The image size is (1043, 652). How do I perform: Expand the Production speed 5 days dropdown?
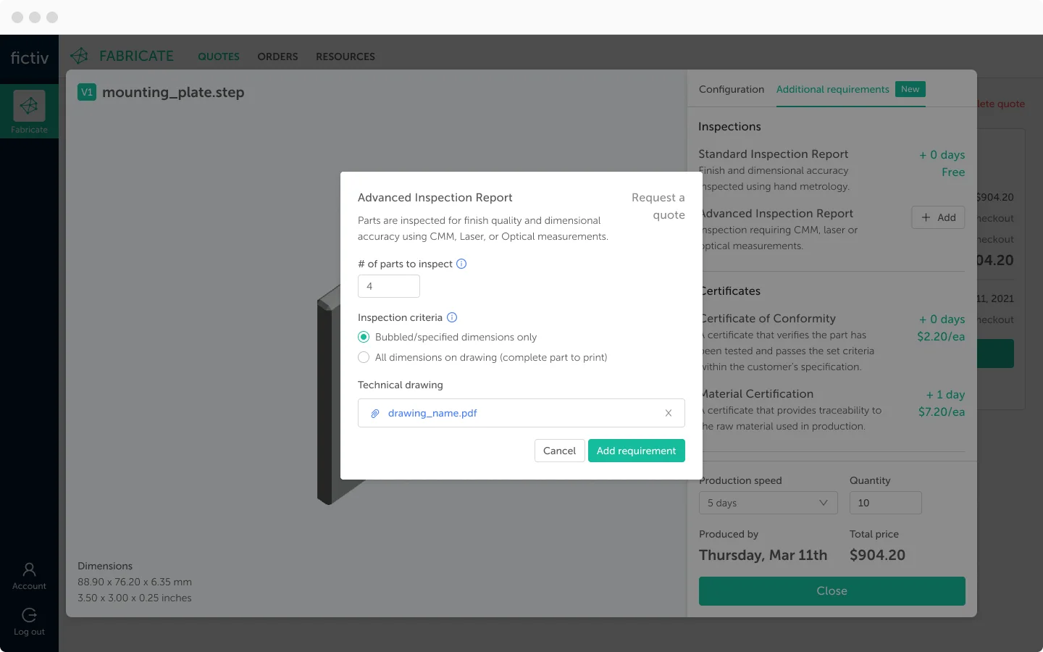tap(768, 503)
